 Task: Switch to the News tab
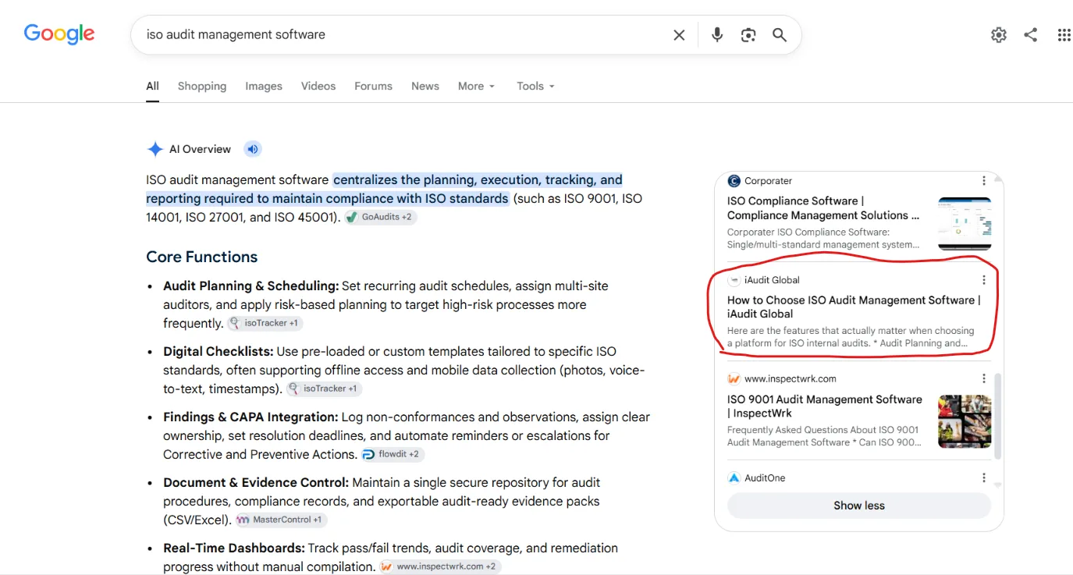click(425, 87)
